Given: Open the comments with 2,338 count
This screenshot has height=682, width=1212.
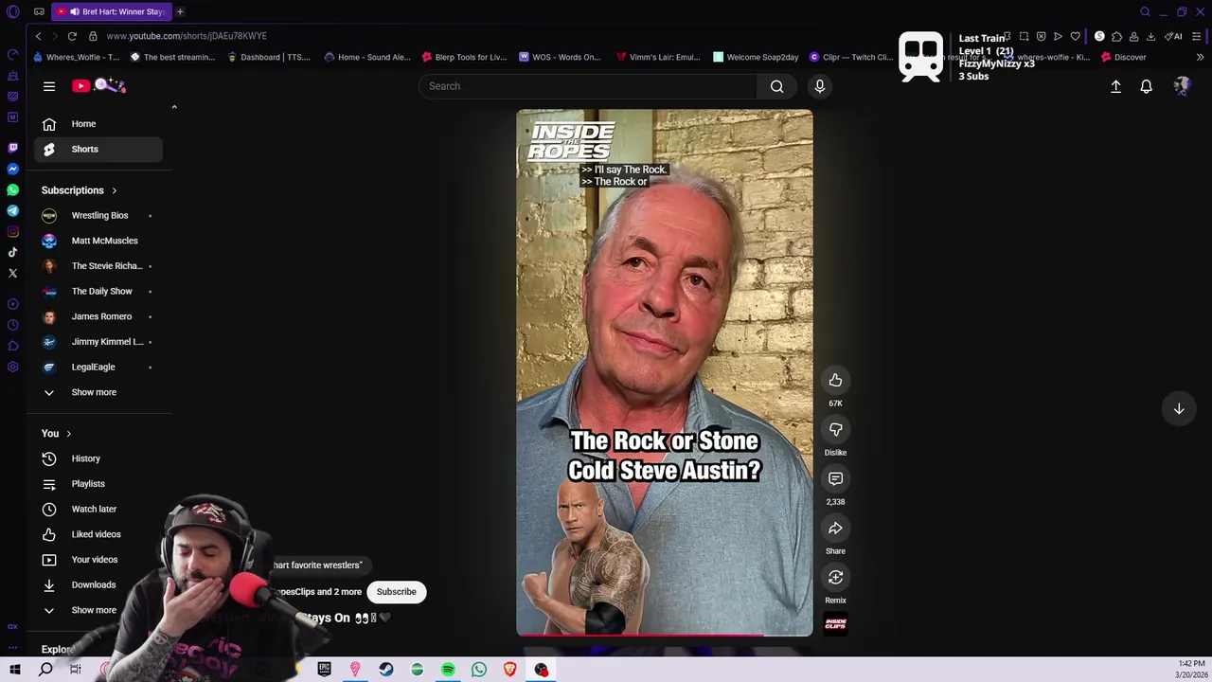Looking at the screenshot, I should (x=835, y=478).
